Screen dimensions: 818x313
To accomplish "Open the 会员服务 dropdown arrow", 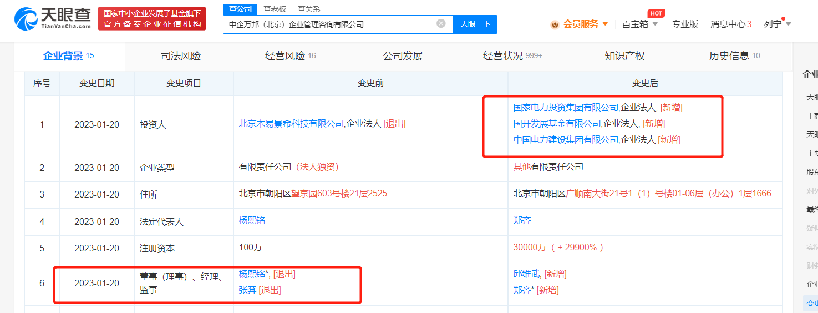I will pyautogui.click(x=605, y=24).
